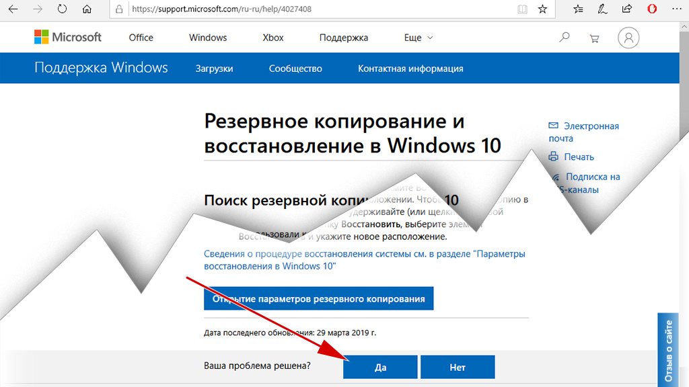Screen dimensions: 689x387
Task: Open Контактная информация tab
Action: click(410, 69)
